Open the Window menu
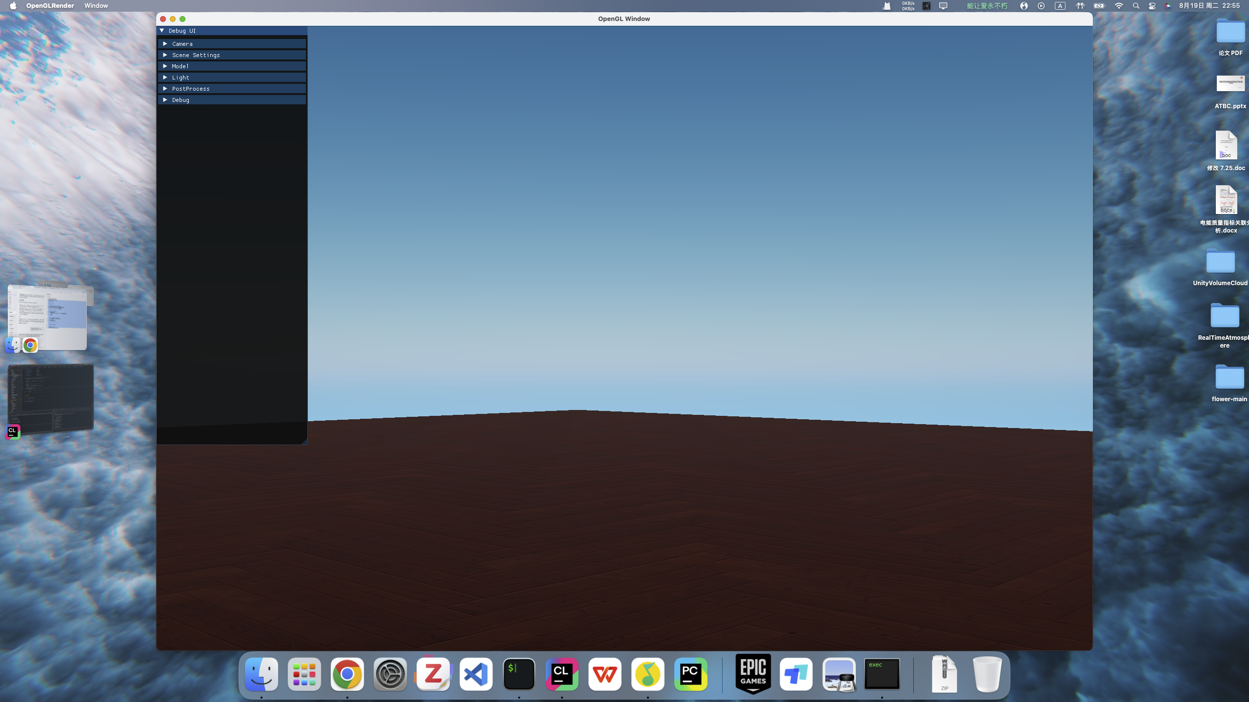1249x702 pixels. (96, 6)
